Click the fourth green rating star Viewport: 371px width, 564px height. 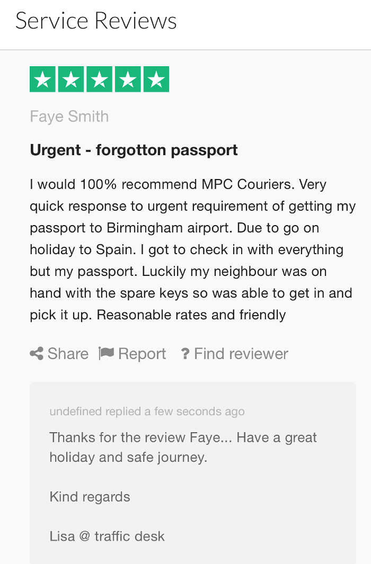(x=128, y=79)
